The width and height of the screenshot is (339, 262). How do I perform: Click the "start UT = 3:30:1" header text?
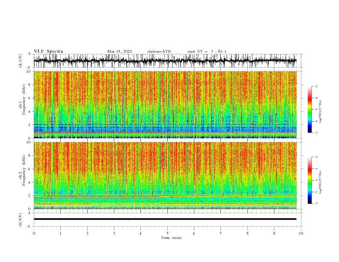tap(207, 51)
